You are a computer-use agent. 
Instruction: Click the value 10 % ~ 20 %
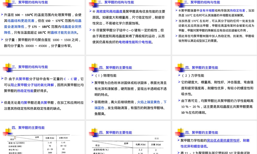pos(190,107)
